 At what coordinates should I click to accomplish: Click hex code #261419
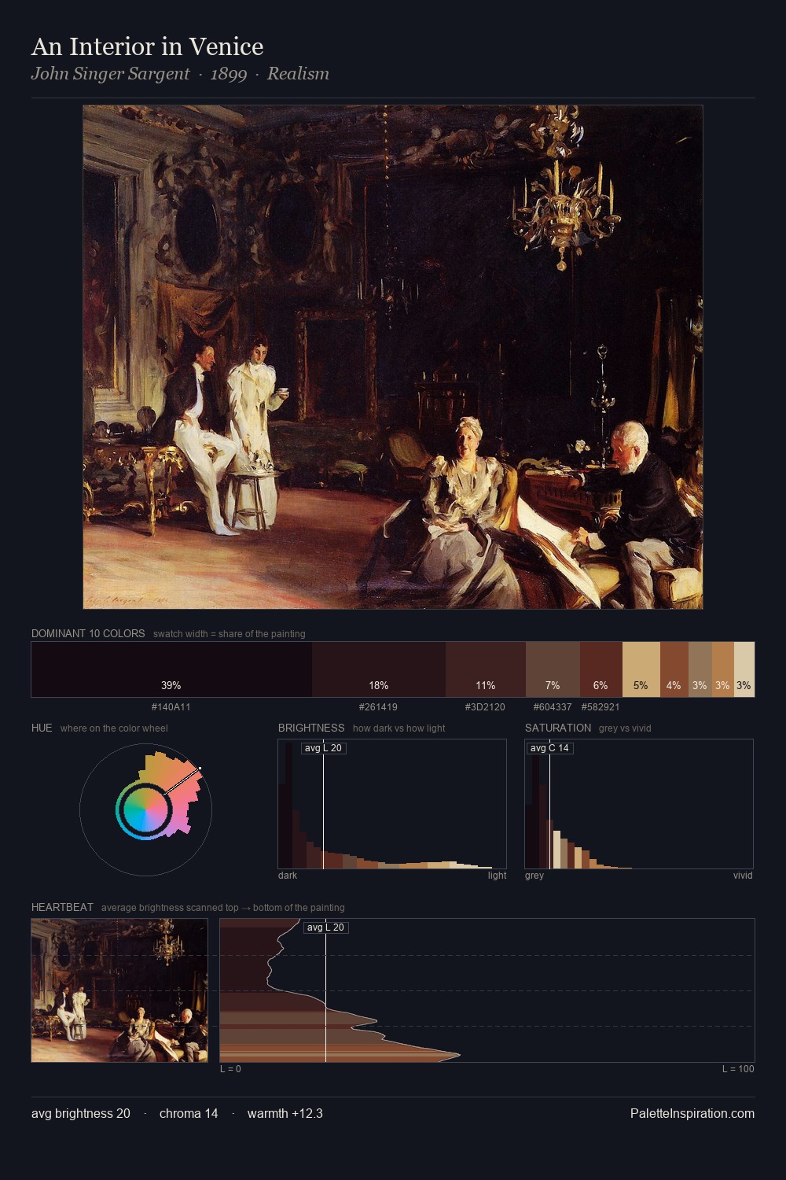click(x=378, y=707)
